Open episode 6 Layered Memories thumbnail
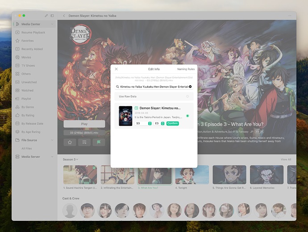The image size is (308, 232). (x=267, y=175)
